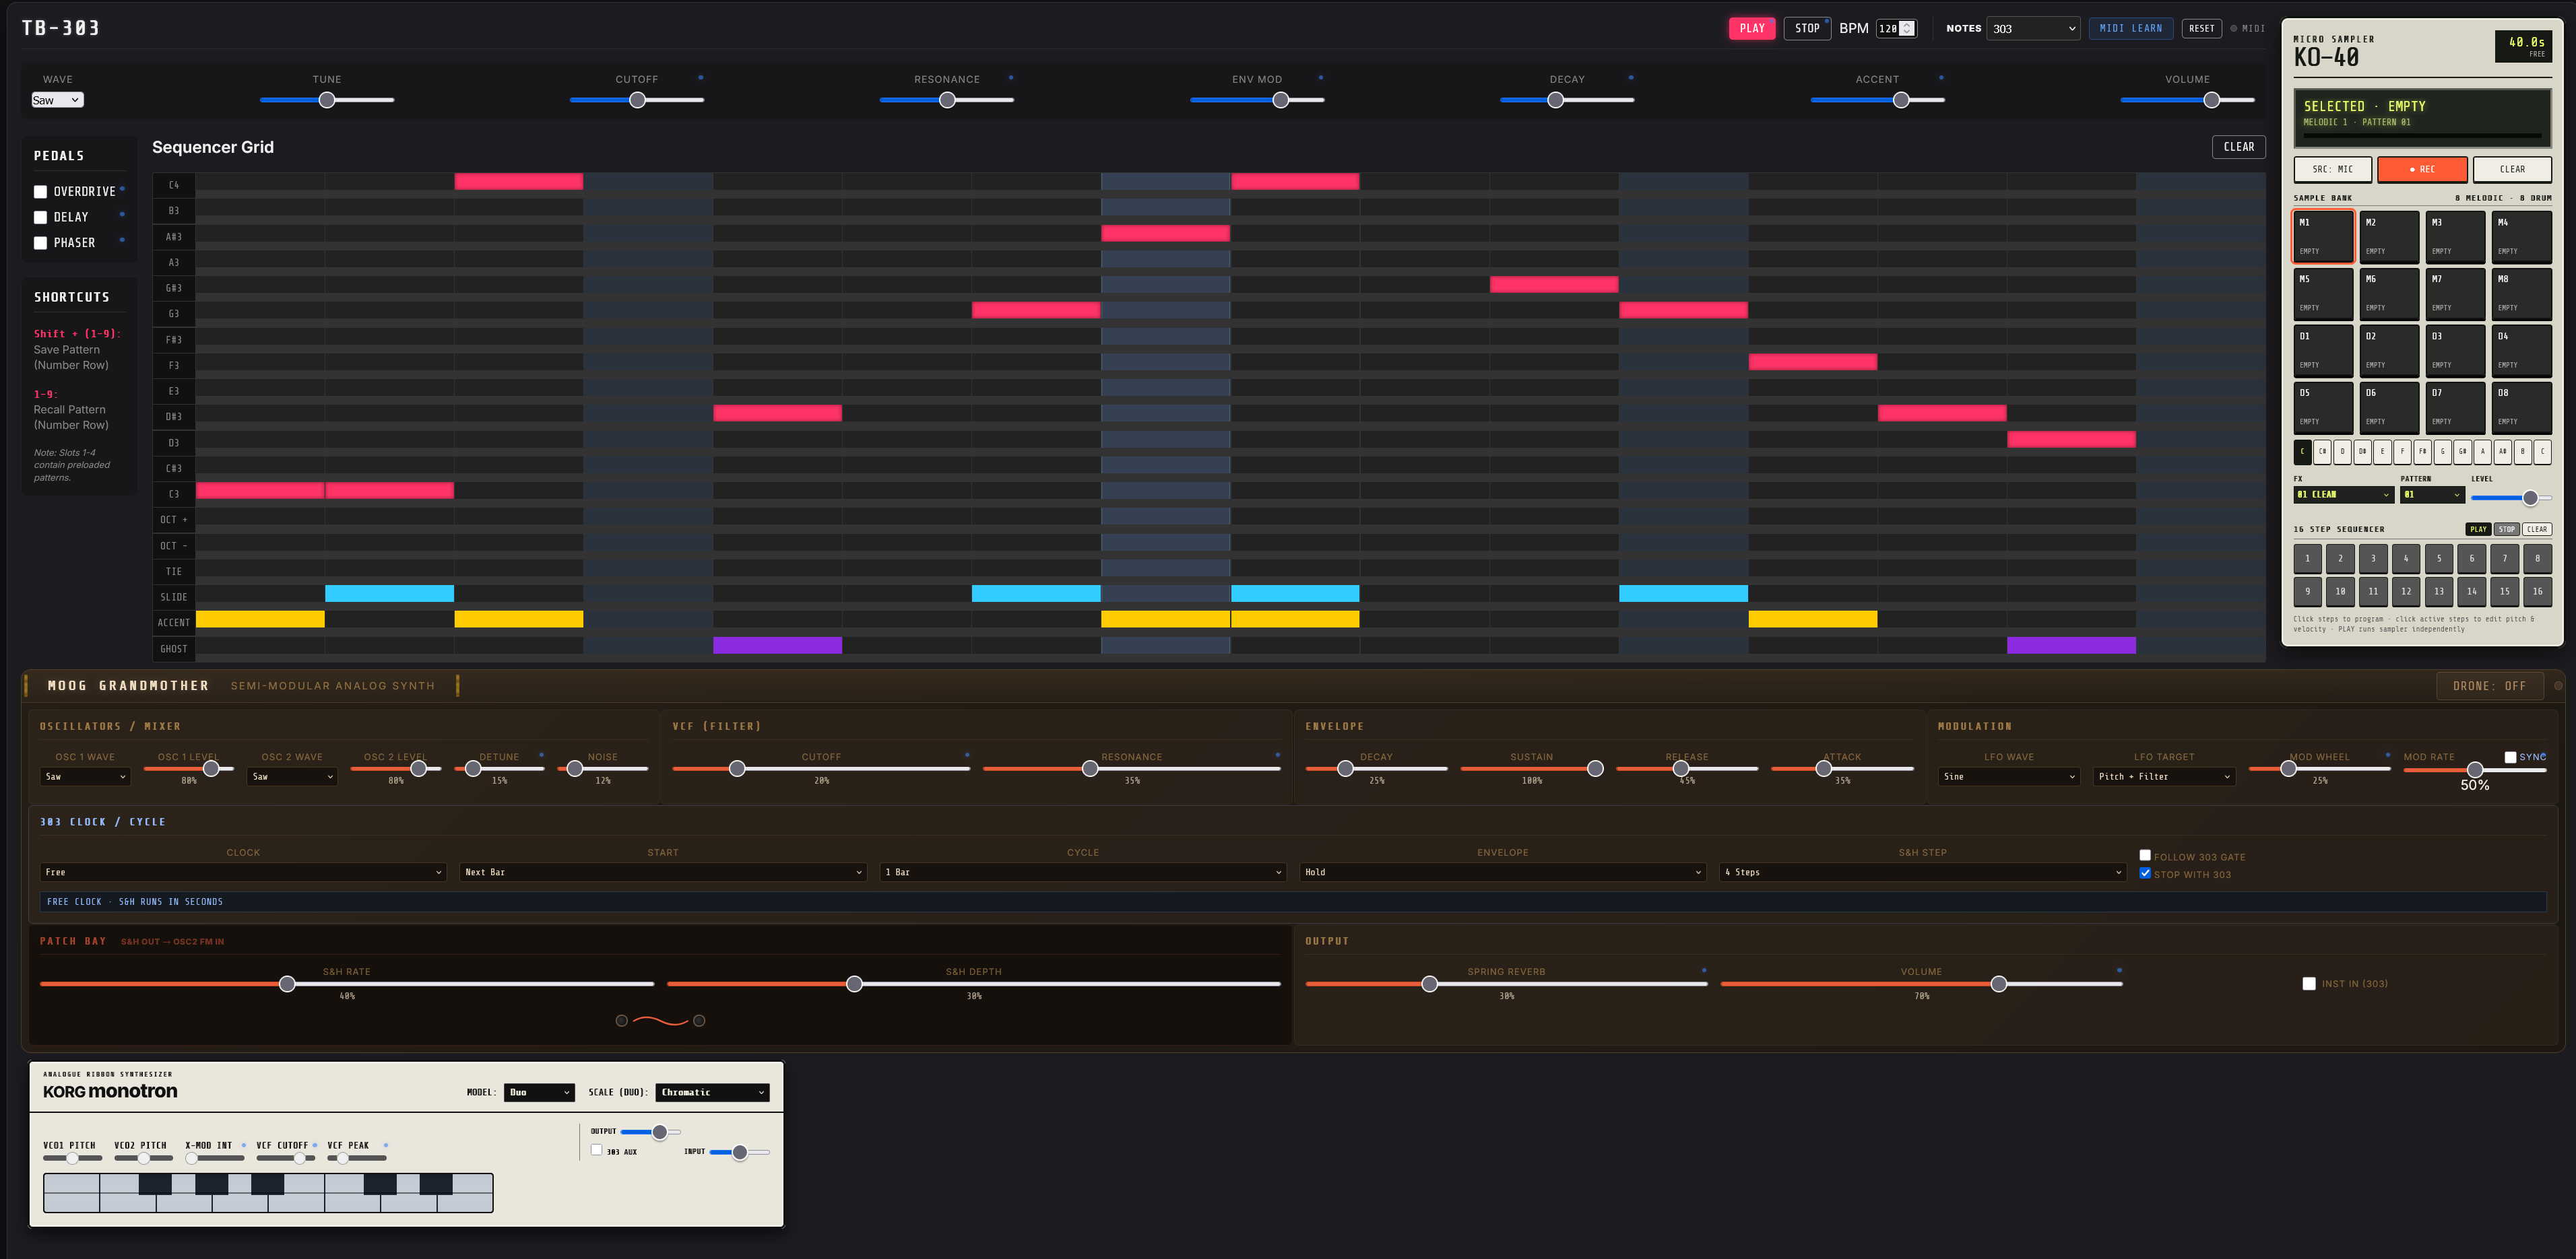Screen dimensions: 2576x1259
Task: Open the monotron MODEL dropdown
Action: tap(539, 1092)
